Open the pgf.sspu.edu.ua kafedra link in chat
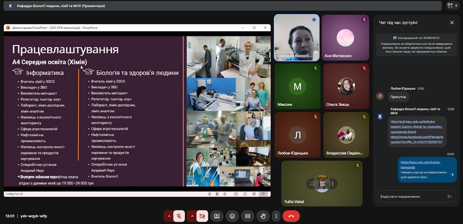This screenshot has height=224, width=463. tap(417, 127)
